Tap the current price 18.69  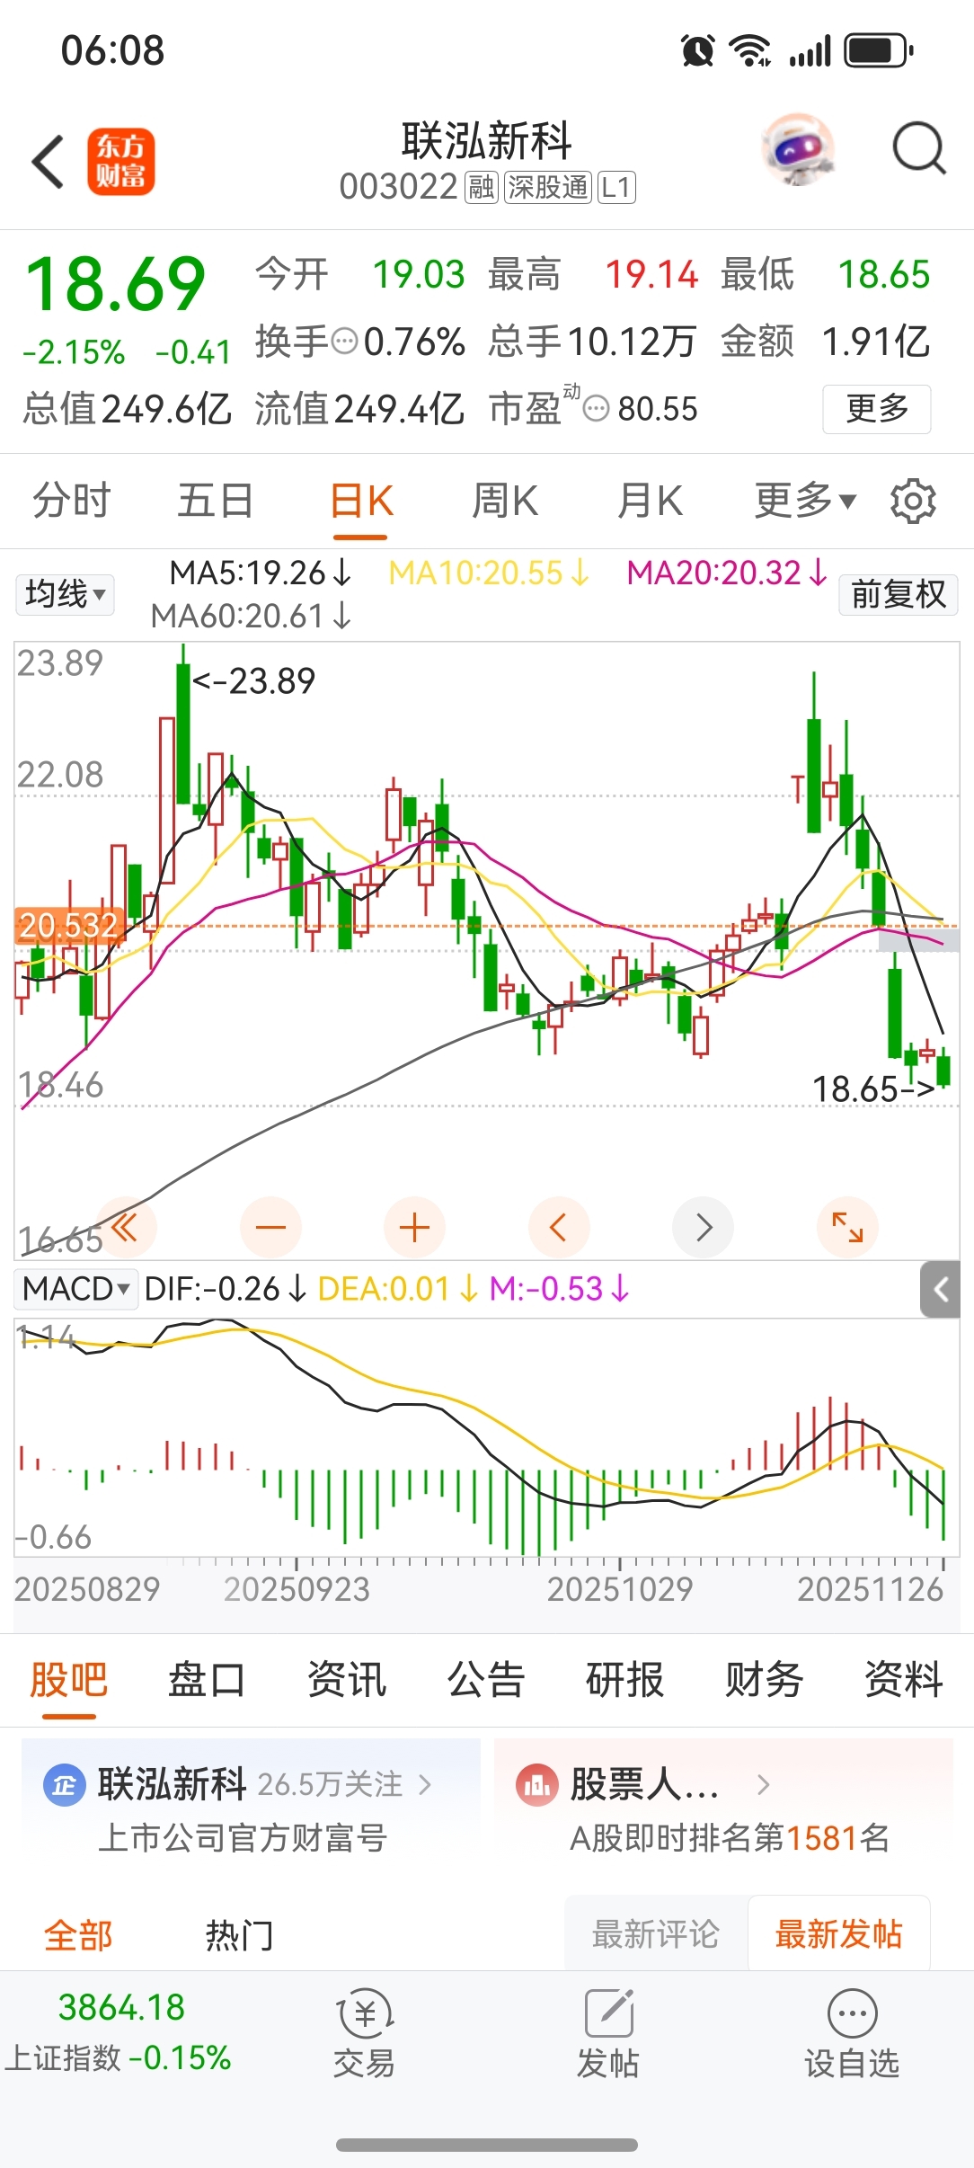(116, 284)
